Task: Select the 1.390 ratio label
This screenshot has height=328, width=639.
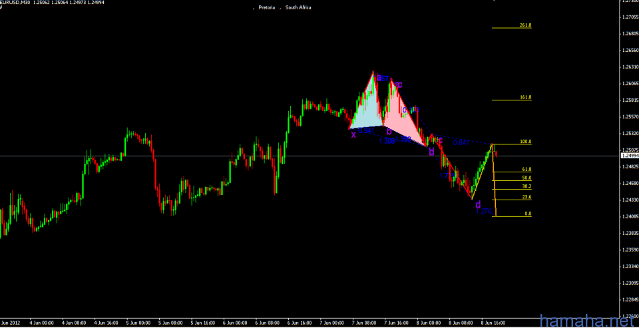Action: point(403,139)
